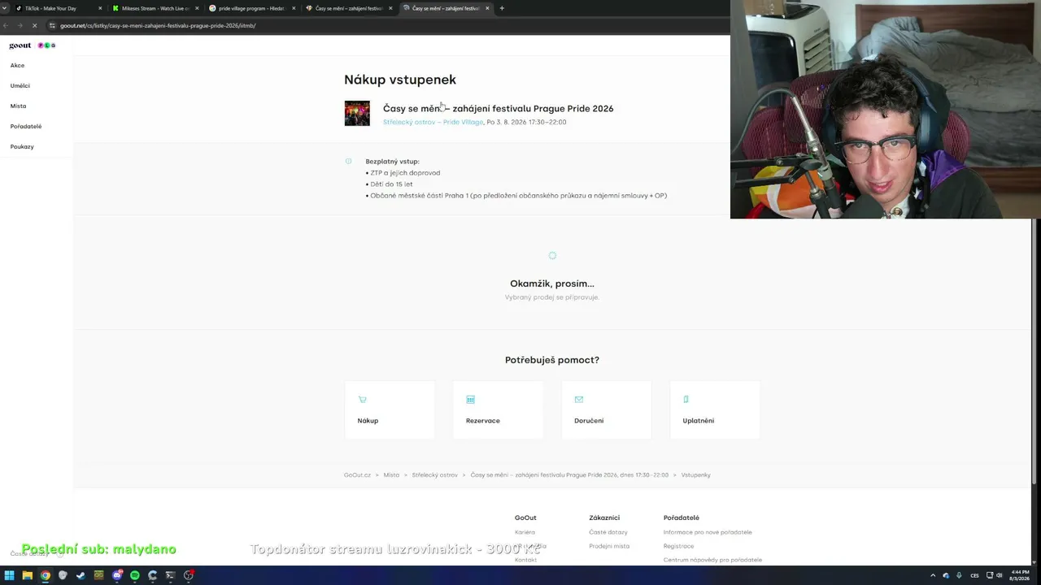
Task: Open the Střelecký ostrov – Pride Village venue link
Action: (x=433, y=122)
